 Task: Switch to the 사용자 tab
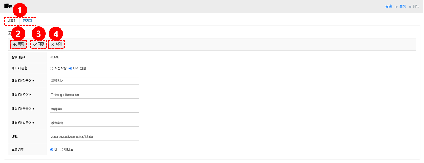click(x=12, y=21)
